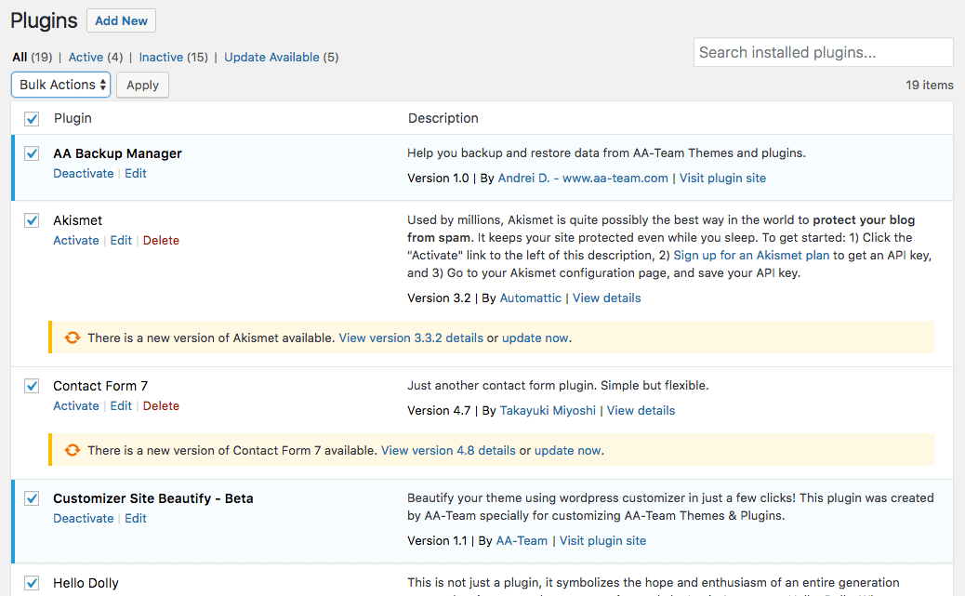Activate the Contact Form 7 plugin
This screenshot has width=965, height=596.
(x=75, y=406)
